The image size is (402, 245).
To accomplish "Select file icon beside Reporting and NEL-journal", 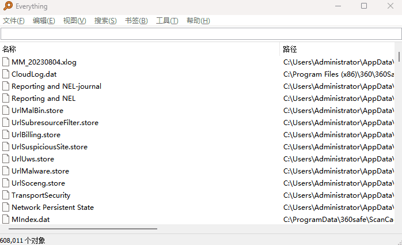I will pyautogui.click(x=6, y=86).
